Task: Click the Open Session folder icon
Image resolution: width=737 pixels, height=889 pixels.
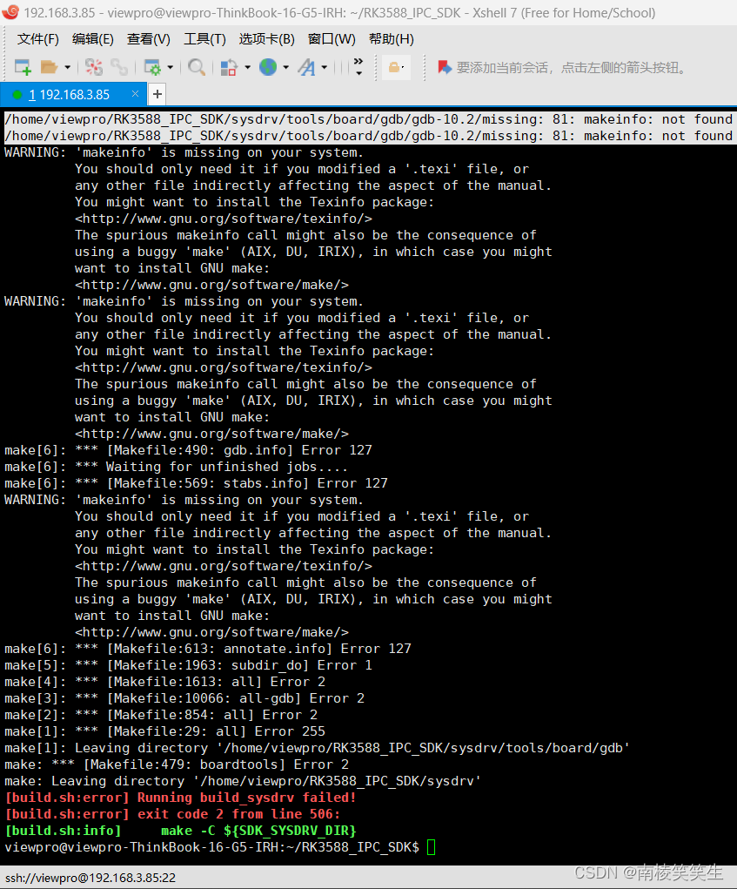Action: [x=50, y=67]
